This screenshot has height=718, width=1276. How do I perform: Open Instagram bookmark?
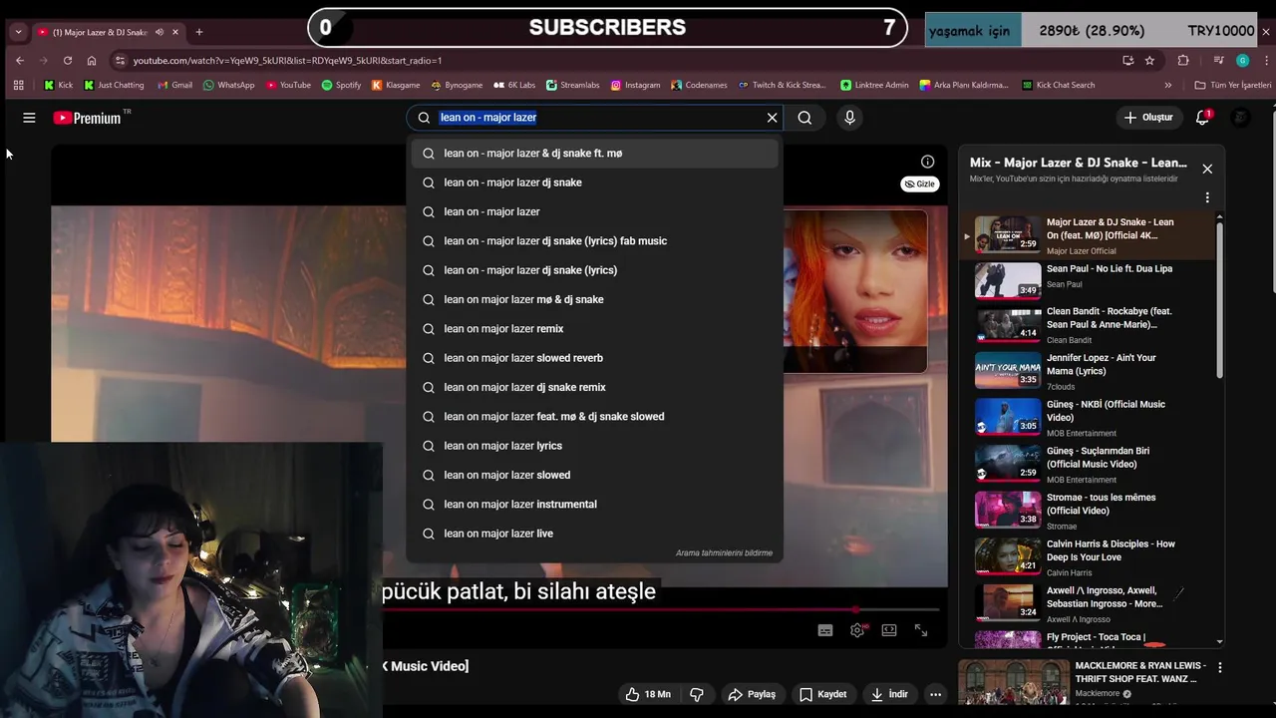click(x=635, y=86)
